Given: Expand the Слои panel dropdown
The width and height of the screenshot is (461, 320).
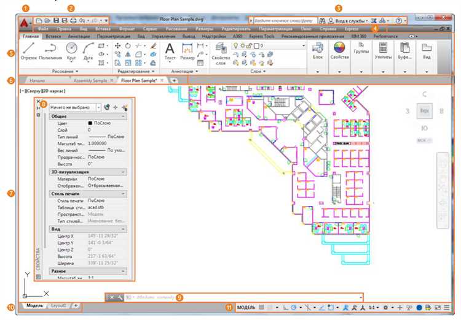Looking at the screenshot, I should point(258,71).
